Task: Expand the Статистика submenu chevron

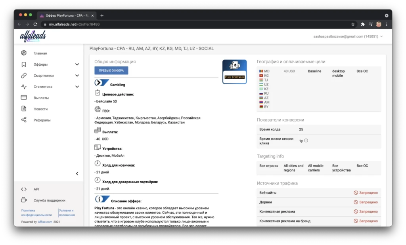Action: (x=77, y=87)
